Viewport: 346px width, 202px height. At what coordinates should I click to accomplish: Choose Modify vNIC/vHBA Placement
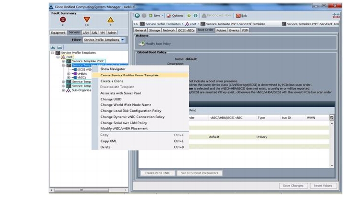(124, 128)
